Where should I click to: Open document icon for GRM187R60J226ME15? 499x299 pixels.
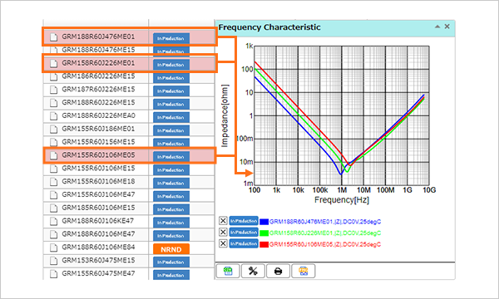click(53, 90)
